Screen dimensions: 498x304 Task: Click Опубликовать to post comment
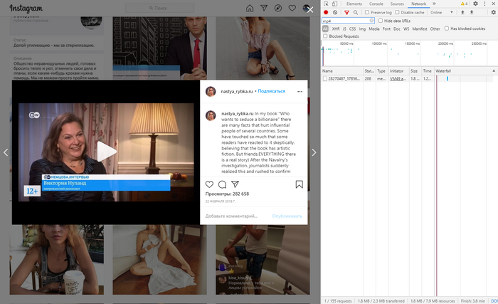pyautogui.click(x=287, y=216)
